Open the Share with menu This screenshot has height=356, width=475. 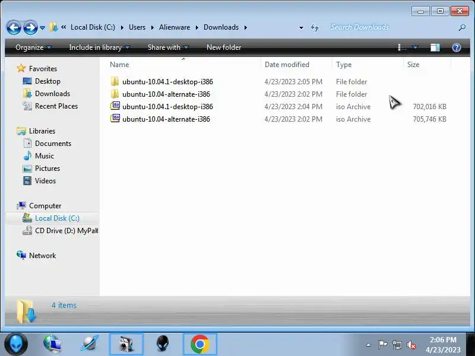click(168, 47)
